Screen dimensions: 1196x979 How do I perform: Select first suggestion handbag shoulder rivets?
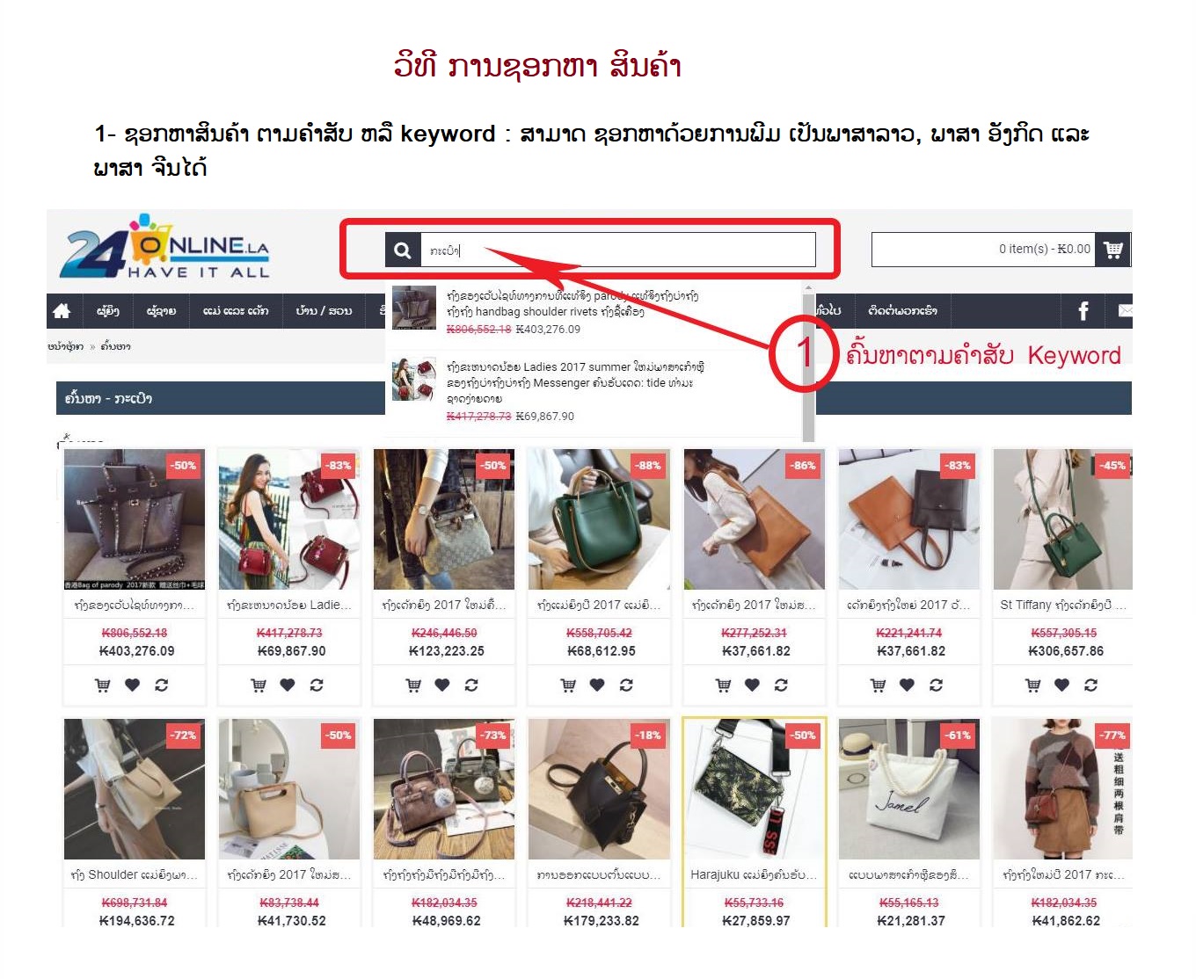point(594,311)
